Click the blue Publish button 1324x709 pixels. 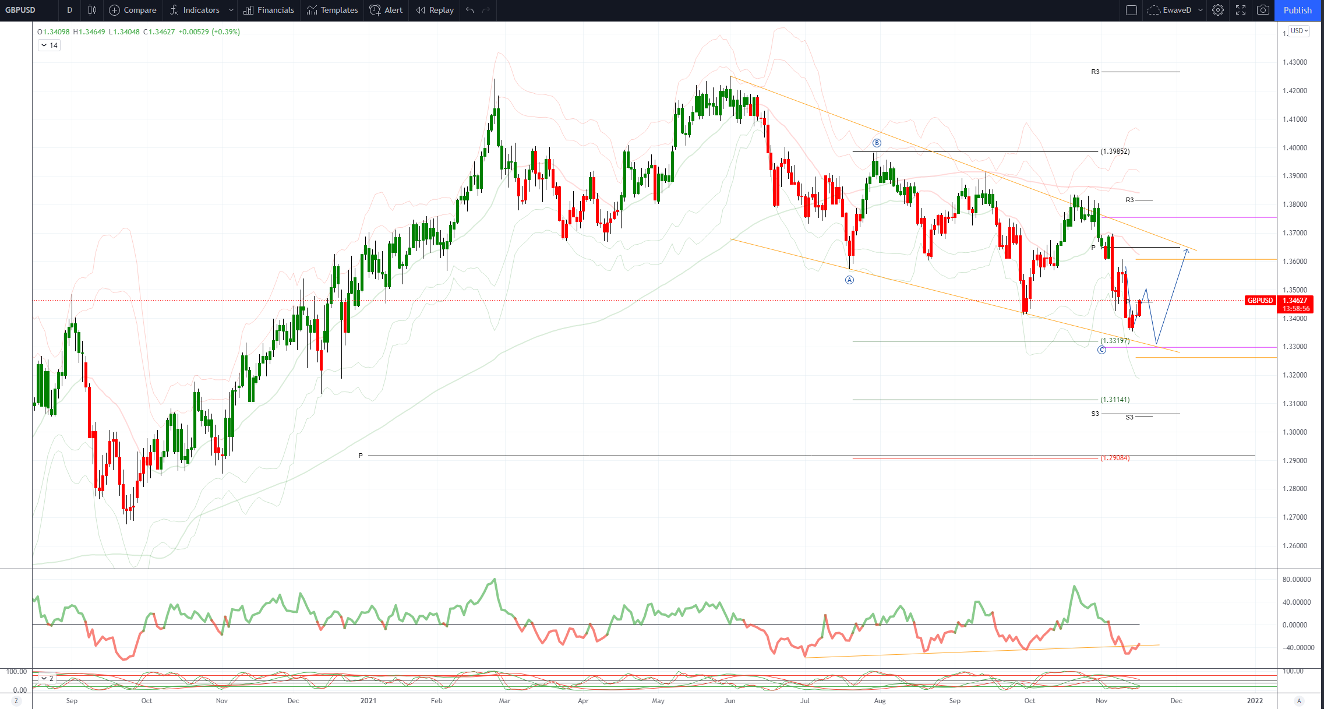[x=1297, y=10]
